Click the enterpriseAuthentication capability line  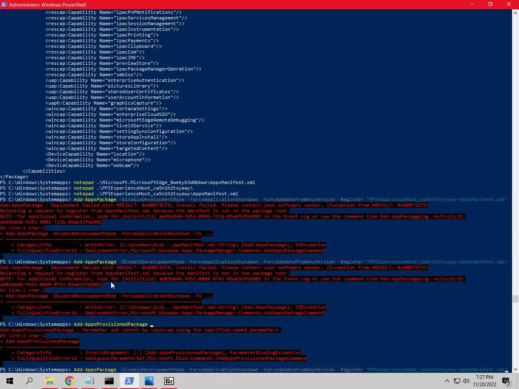(115, 80)
